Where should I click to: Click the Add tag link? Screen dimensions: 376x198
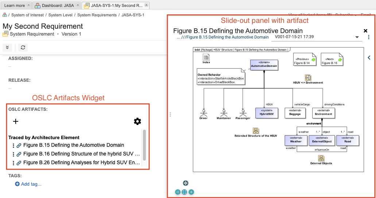point(31,184)
